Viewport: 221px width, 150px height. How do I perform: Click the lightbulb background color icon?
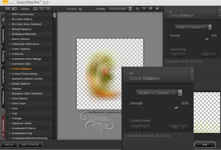pyautogui.click(x=157, y=9)
